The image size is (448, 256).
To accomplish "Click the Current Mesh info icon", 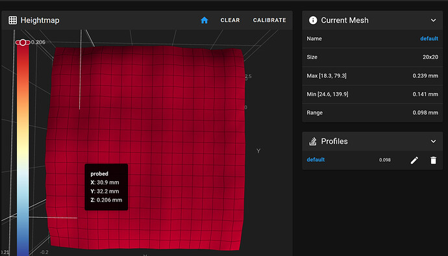I will coord(313,20).
